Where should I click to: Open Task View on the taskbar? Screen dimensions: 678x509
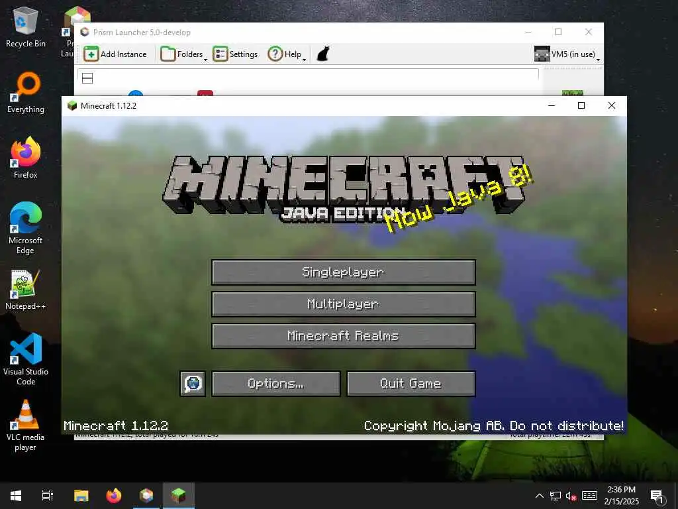(x=48, y=496)
